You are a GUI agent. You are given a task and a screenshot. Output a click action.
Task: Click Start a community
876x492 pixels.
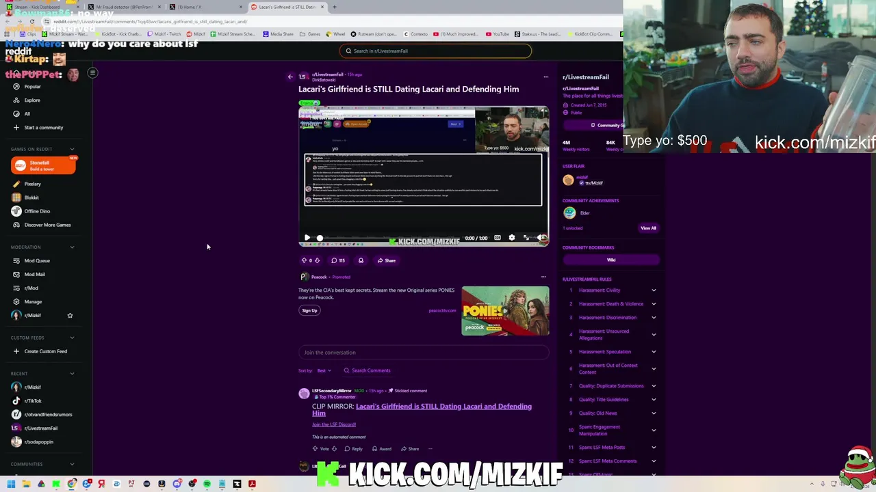[x=43, y=128]
